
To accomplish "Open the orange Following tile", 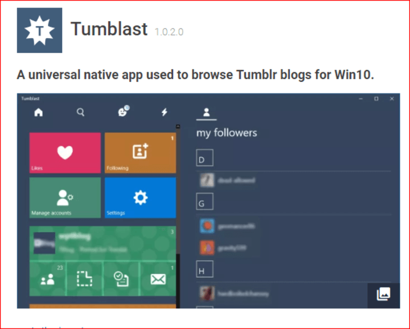I will (141, 153).
